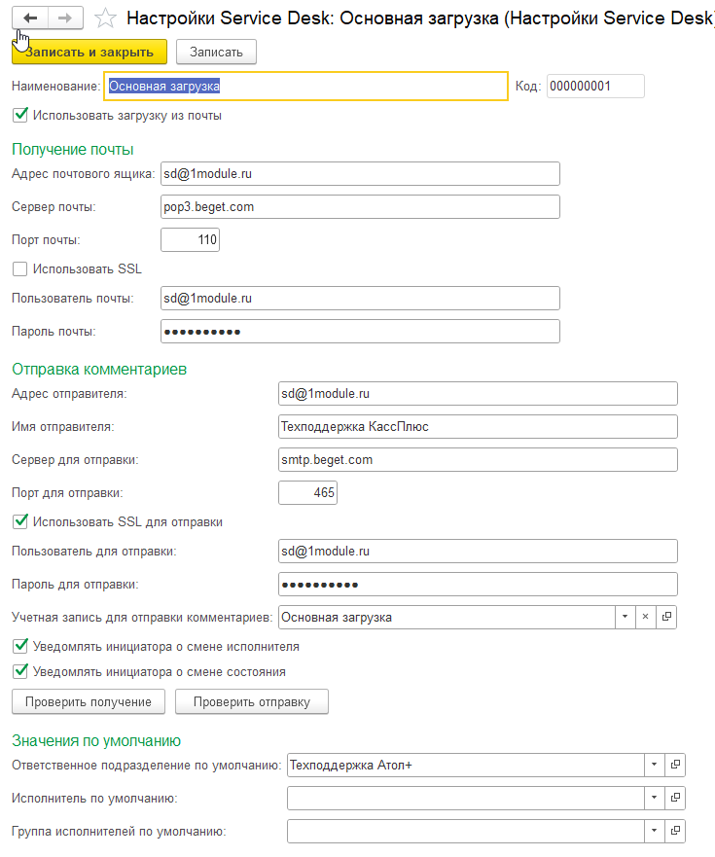The width and height of the screenshot is (715, 857).
Task: Expand the default executor dropdown
Action: click(654, 798)
